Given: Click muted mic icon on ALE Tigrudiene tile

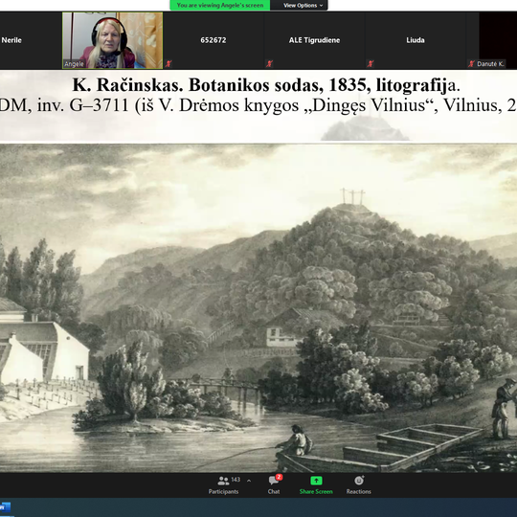Looking at the screenshot, I should pyautogui.click(x=269, y=63).
